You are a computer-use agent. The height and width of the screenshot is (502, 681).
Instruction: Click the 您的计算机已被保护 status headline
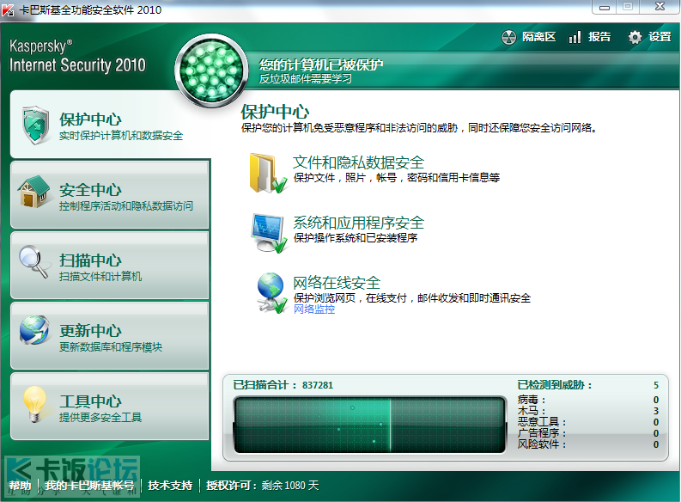click(x=321, y=64)
